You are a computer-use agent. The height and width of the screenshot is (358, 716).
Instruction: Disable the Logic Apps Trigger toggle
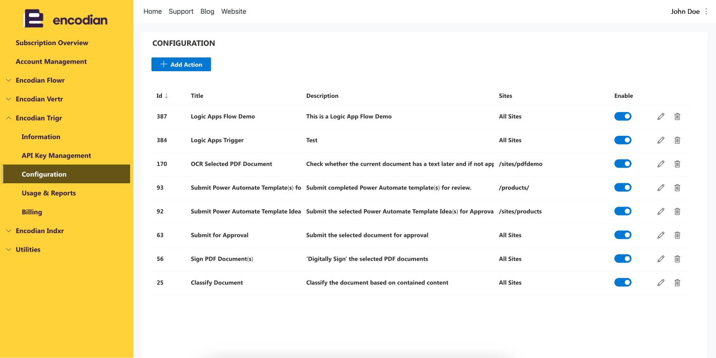coord(623,140)
